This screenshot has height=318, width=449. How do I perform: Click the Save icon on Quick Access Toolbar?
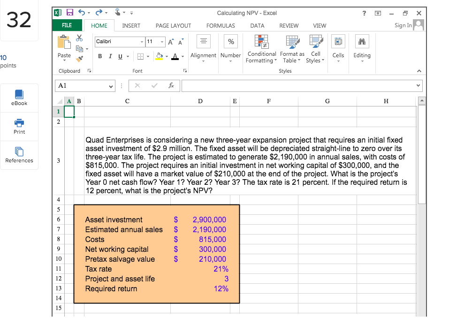pyautogui.click(x=71, y=13)
